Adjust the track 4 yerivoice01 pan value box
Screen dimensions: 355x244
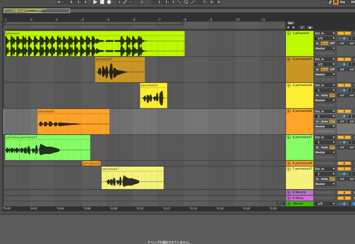click(x=344, y=116)
